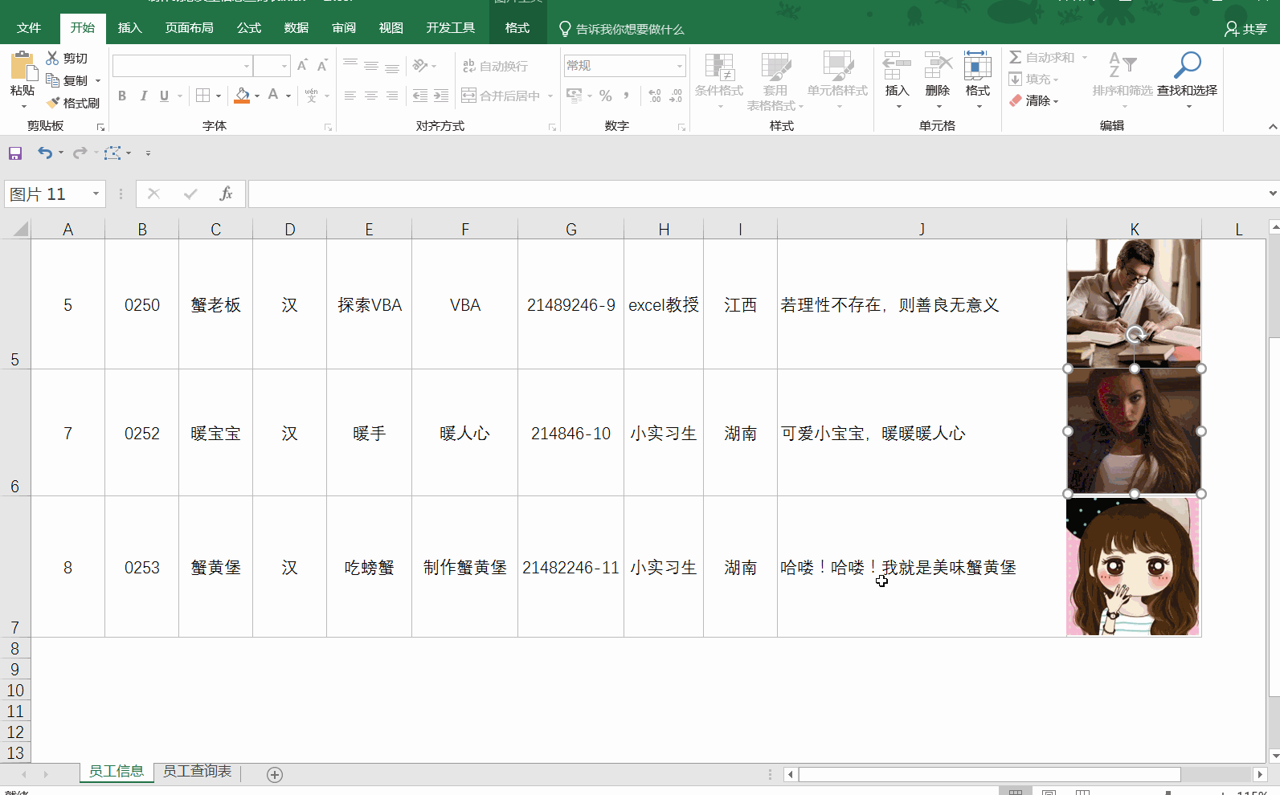This screenshot has height=795, width=1280.
Task: Click the fill color bucket swatch
Action: [x=242, y=96]
